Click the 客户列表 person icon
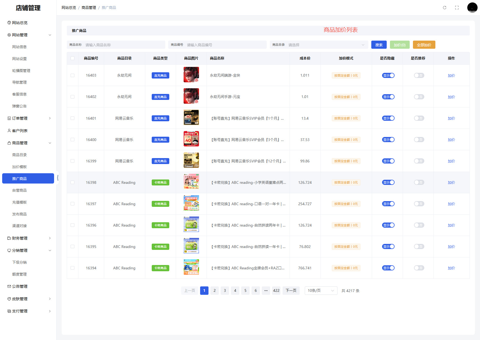 click(x=9, y=131)
